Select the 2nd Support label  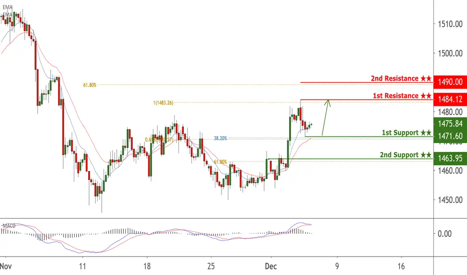(405, 155)
